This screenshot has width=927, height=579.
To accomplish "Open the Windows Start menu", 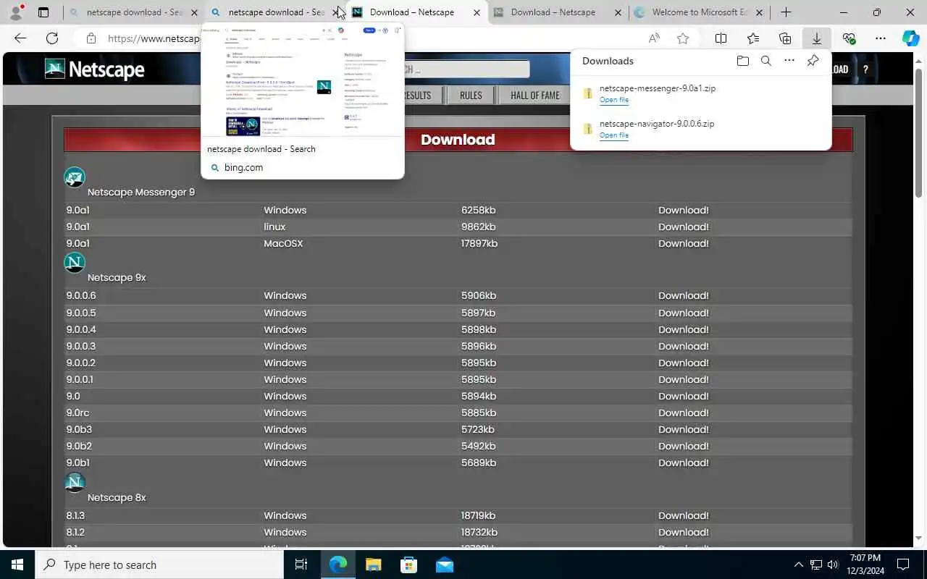I will 17,565.
